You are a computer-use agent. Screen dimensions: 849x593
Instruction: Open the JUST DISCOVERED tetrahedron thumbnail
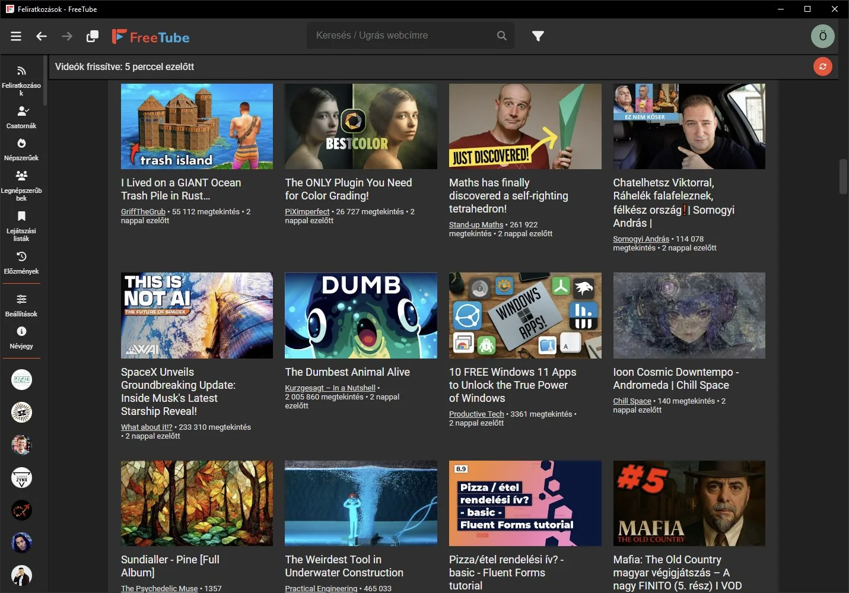pyautogui.click(x=525, y=126)
